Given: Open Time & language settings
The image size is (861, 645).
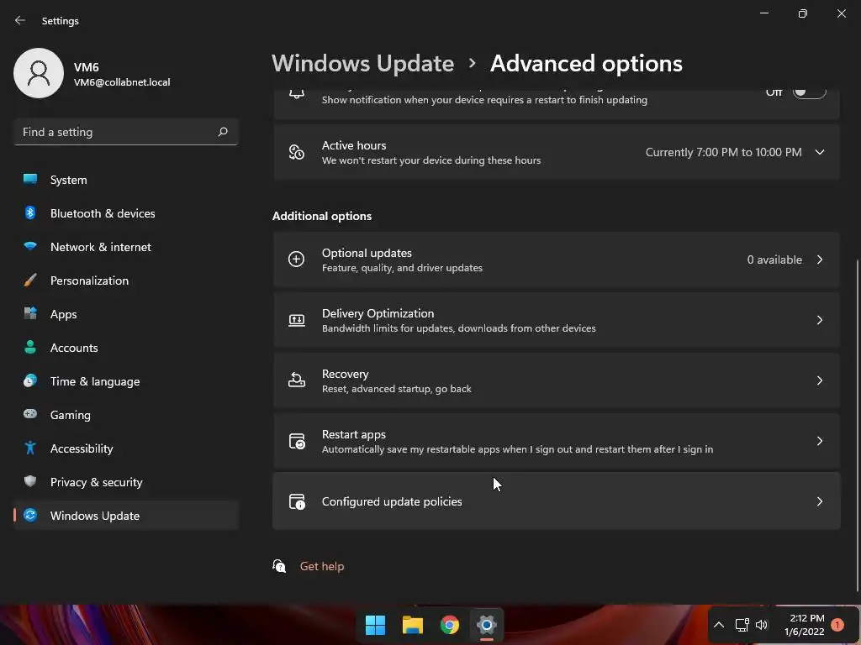Looking at the screenshot, I should 126,380.
